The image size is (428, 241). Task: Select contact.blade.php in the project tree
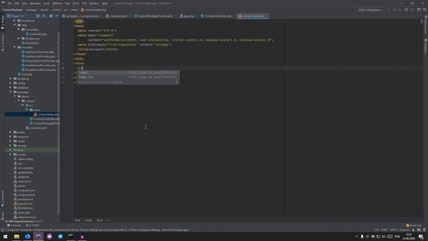[46, 114]
